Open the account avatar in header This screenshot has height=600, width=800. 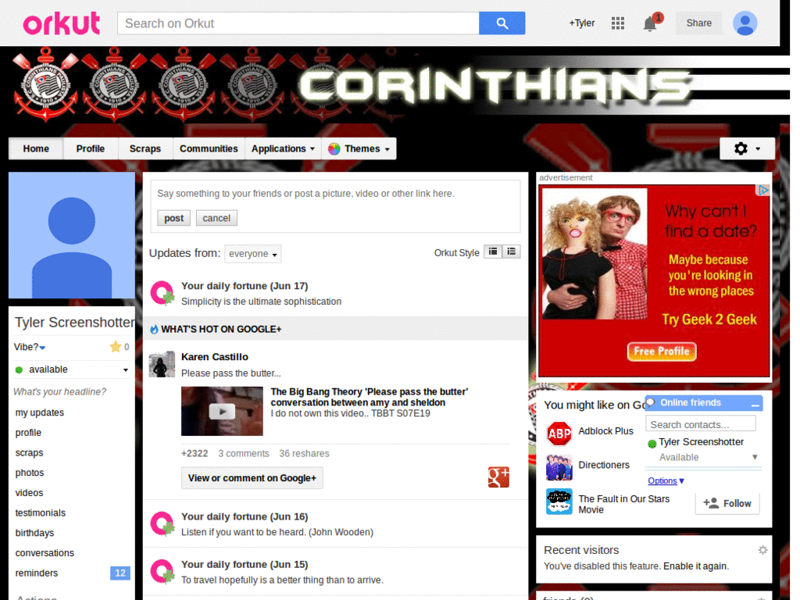point(745,23)
